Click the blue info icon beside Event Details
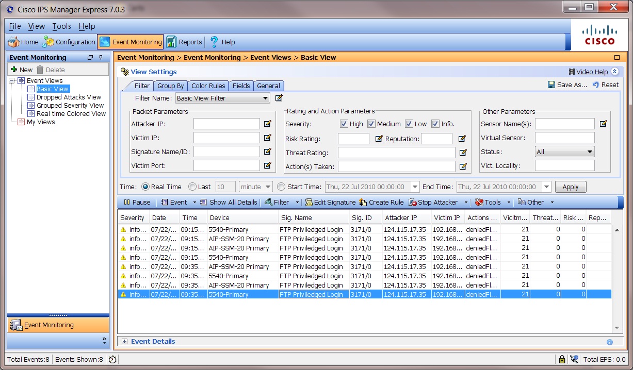 coord(610,342)
